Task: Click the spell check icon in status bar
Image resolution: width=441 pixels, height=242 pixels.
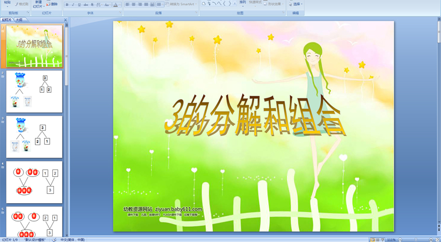Action: tap(54, 240)
